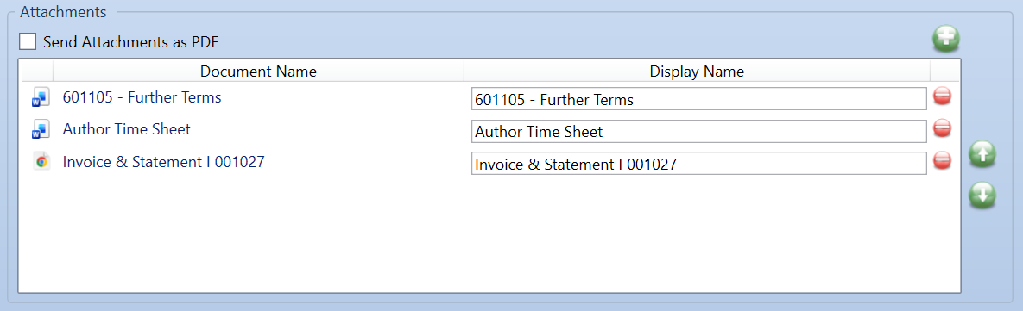Screen dimensions: 1023x311
Task: Open the 601105 - Further Terms document link
Action: [142, 97]
